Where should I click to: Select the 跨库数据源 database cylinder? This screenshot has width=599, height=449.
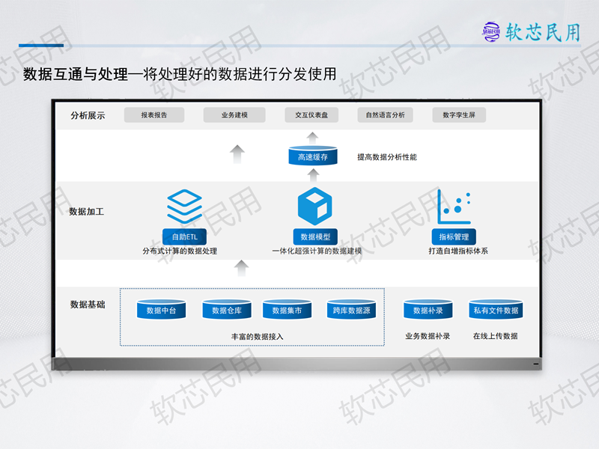tap(351, 310)
